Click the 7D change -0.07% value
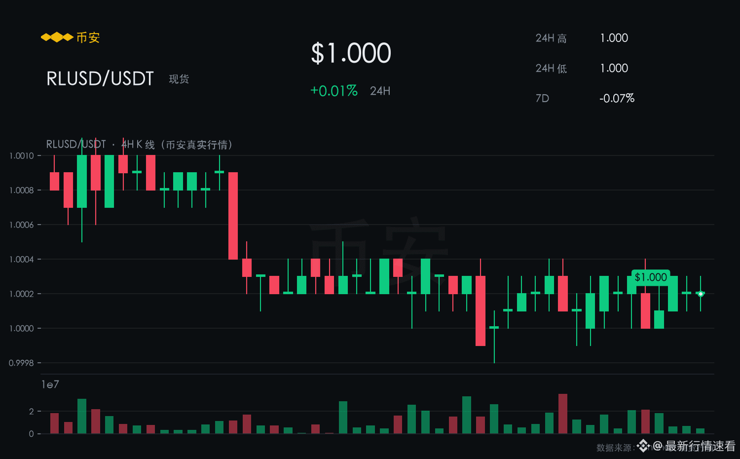This screenshot has height=459, width=740. click(x=617, y=98)
